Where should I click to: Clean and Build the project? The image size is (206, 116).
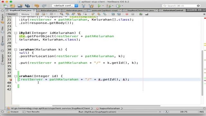coord(91,6)
